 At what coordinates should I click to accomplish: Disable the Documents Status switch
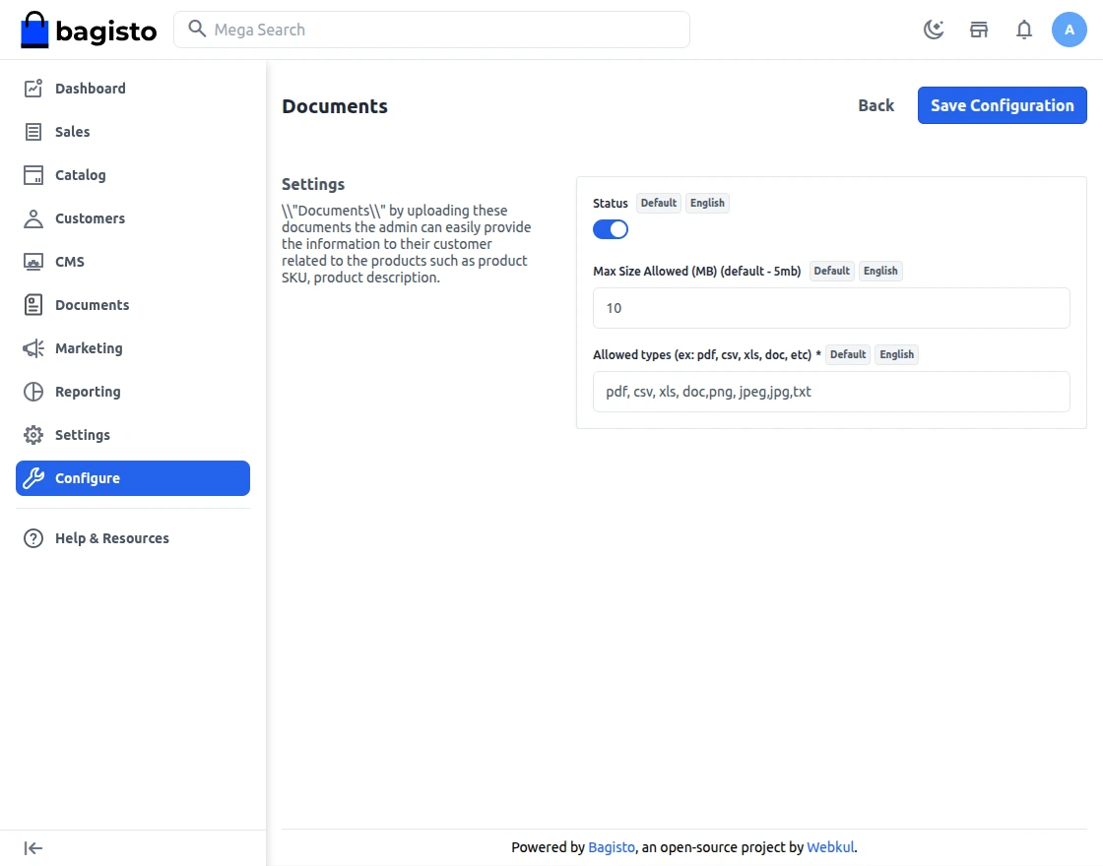tap(610, 229)
